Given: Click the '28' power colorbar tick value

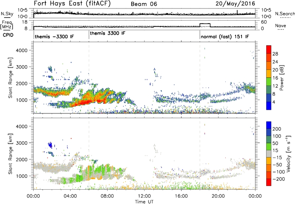Looking at the screenshot, I should tap(275, 54).
